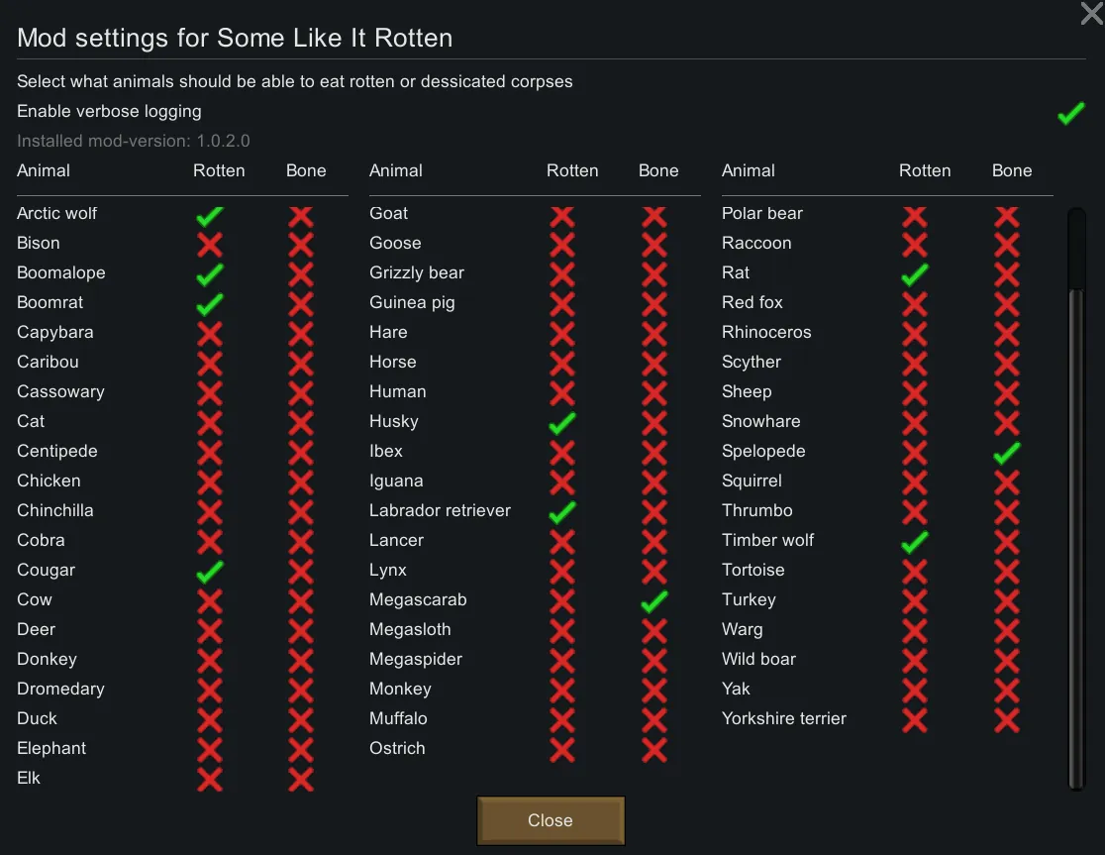Uncheck Rotten for Labrador retriever
Screen dimensions: 1105x855
click(562, 512)
